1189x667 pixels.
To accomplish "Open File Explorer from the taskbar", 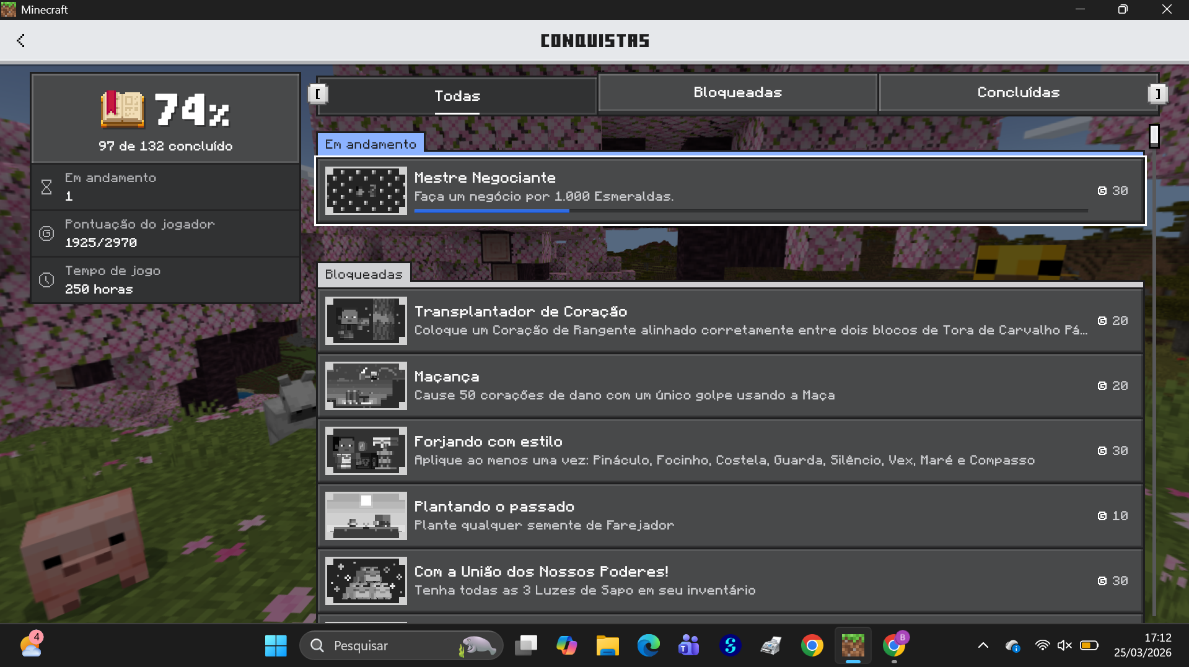I will [607, 646].
